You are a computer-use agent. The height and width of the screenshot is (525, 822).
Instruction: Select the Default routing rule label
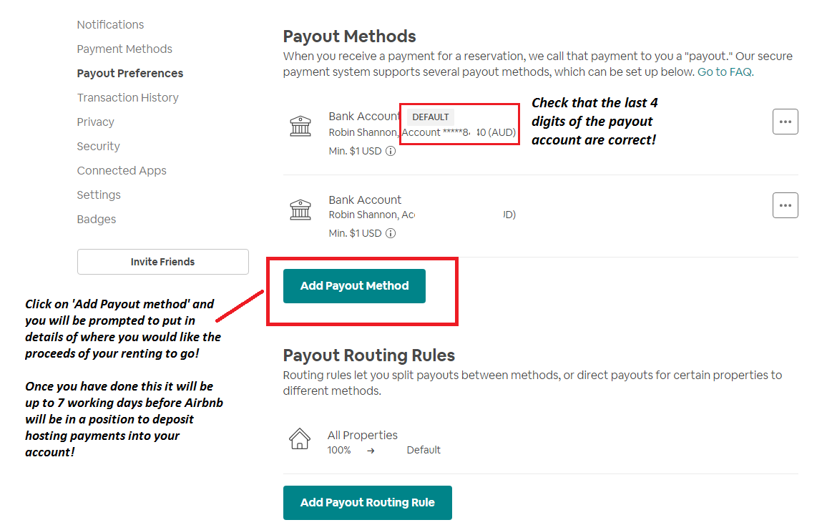(x=423, y=450)
